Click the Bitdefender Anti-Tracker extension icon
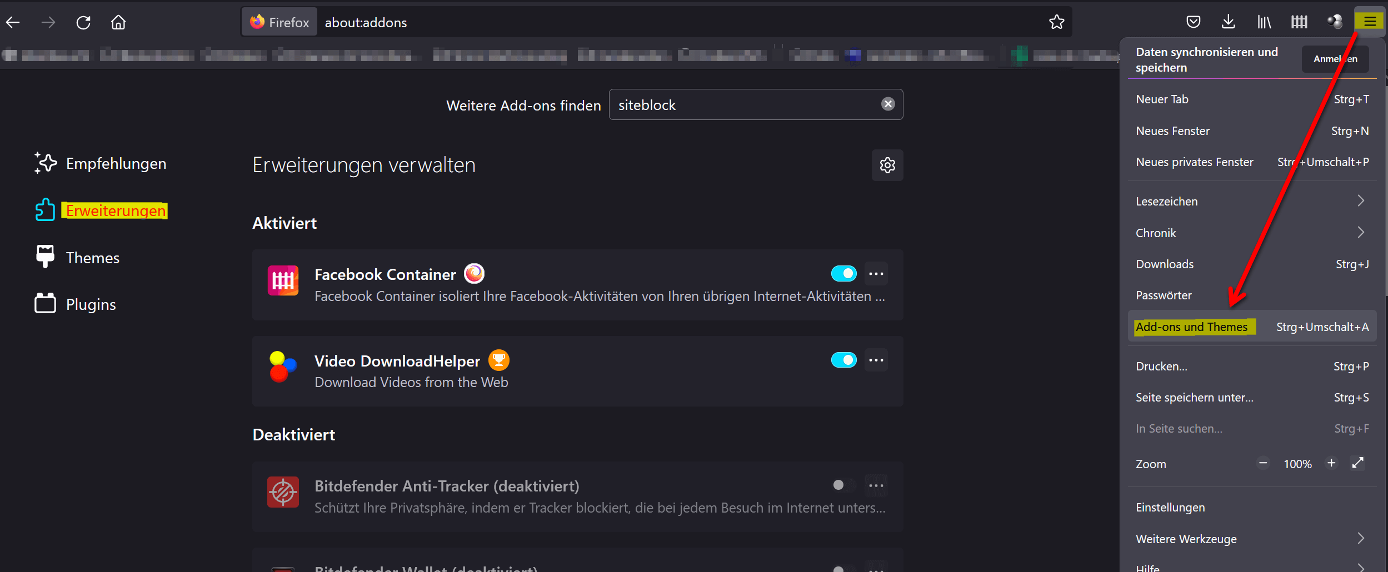The image size is (1388, 572). [x=283, y=492]
